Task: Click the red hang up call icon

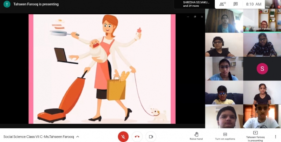Action: pyautogui.click(x=137, y=137)
